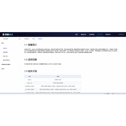Collapse the sidebar with the menu-fold icon
The image size is (126, 126).
pos(19,39)
